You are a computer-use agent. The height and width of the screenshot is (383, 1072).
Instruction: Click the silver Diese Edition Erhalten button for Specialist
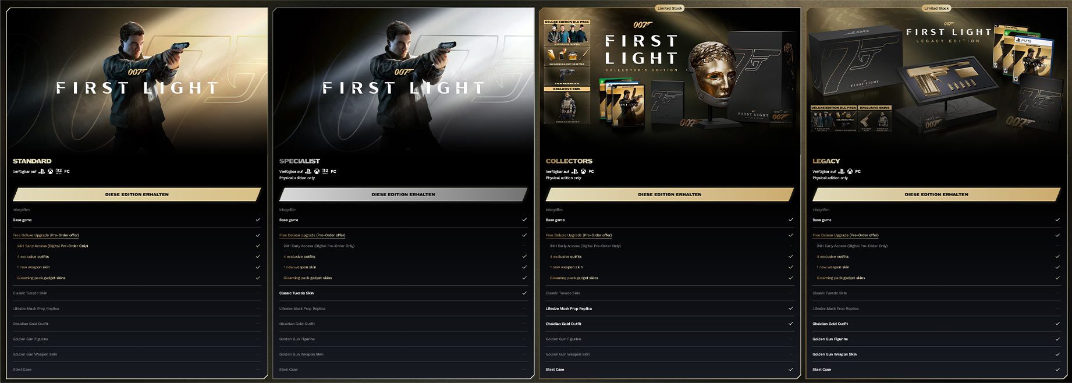coord(403,194)
